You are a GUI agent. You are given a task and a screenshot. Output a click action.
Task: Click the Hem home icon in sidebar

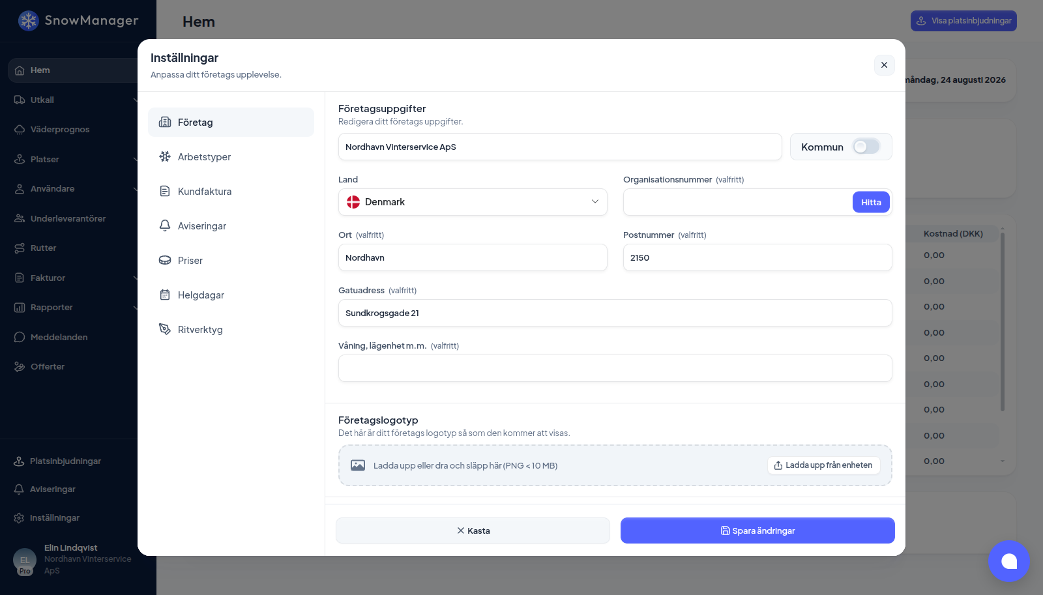20,70
